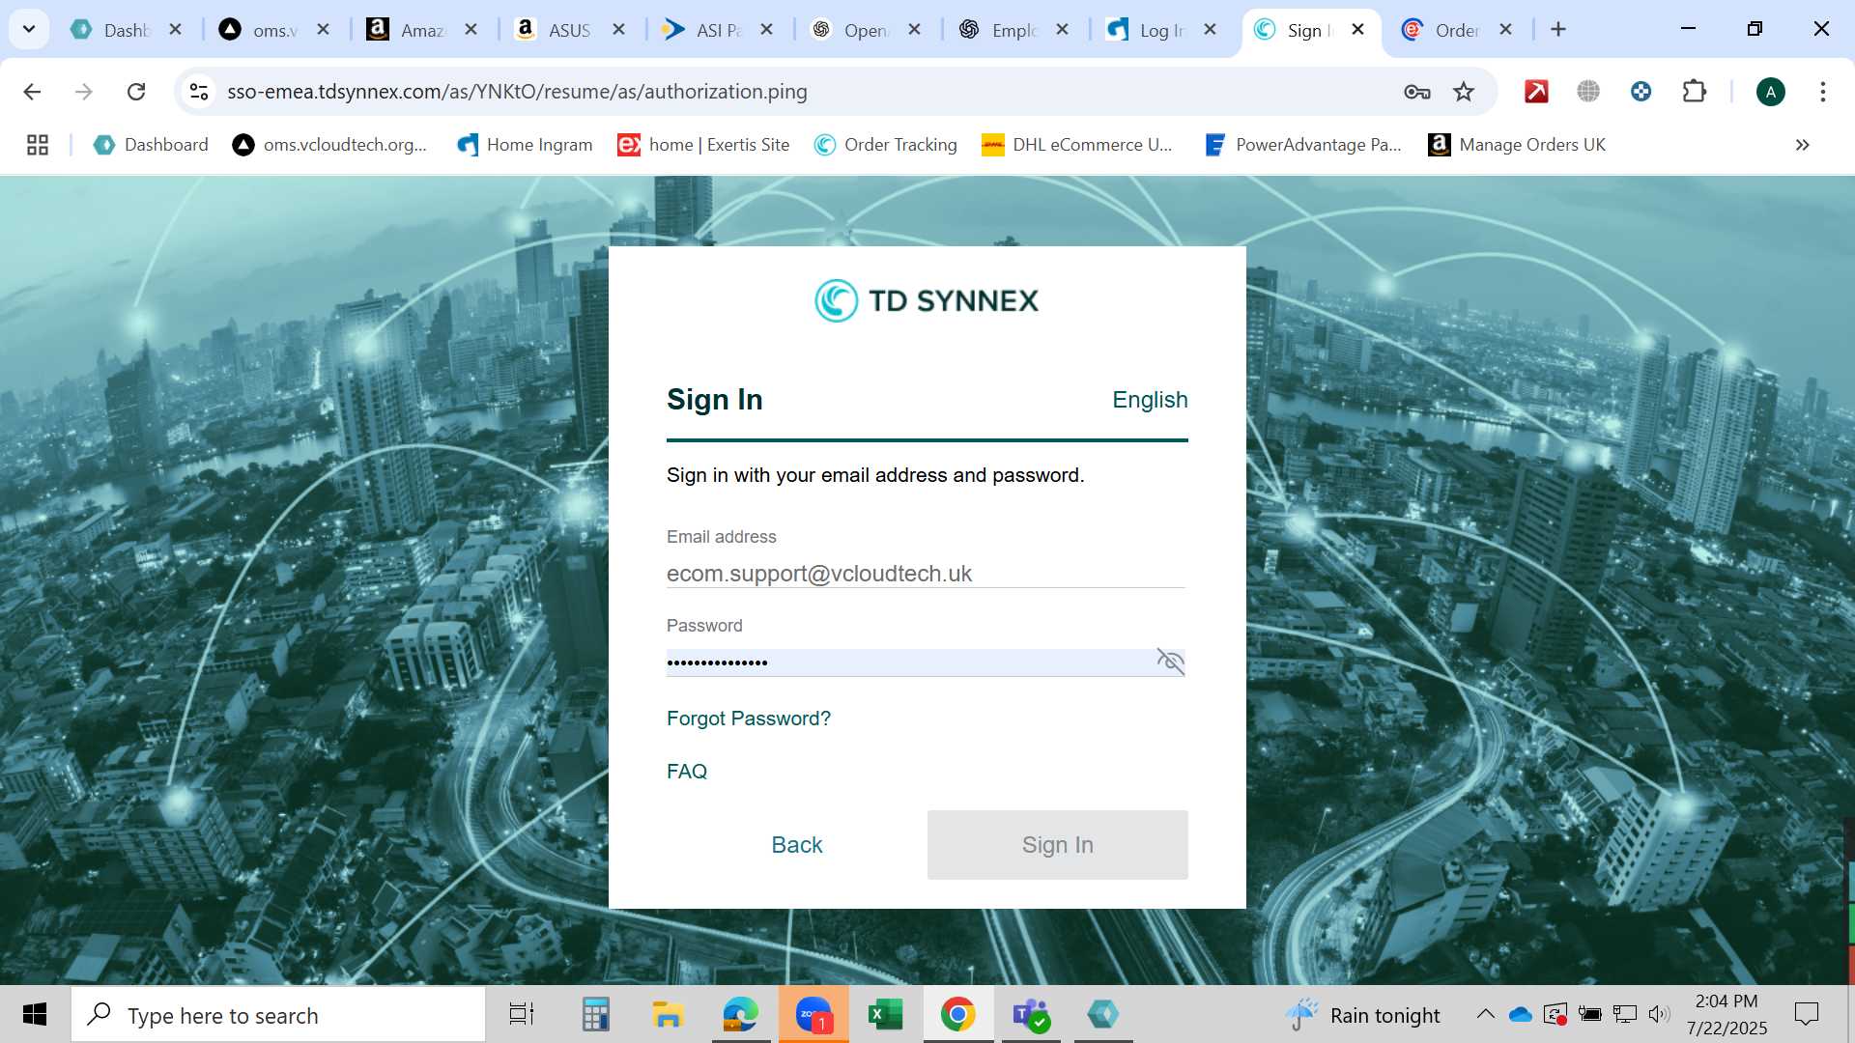The height and width of the screenshot is (1043, 1855).
Task: Click the Forgot Password? link
Action: tap(749, 719)
